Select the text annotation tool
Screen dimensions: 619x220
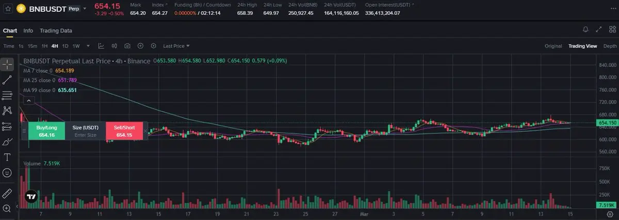tap(7, 157)
